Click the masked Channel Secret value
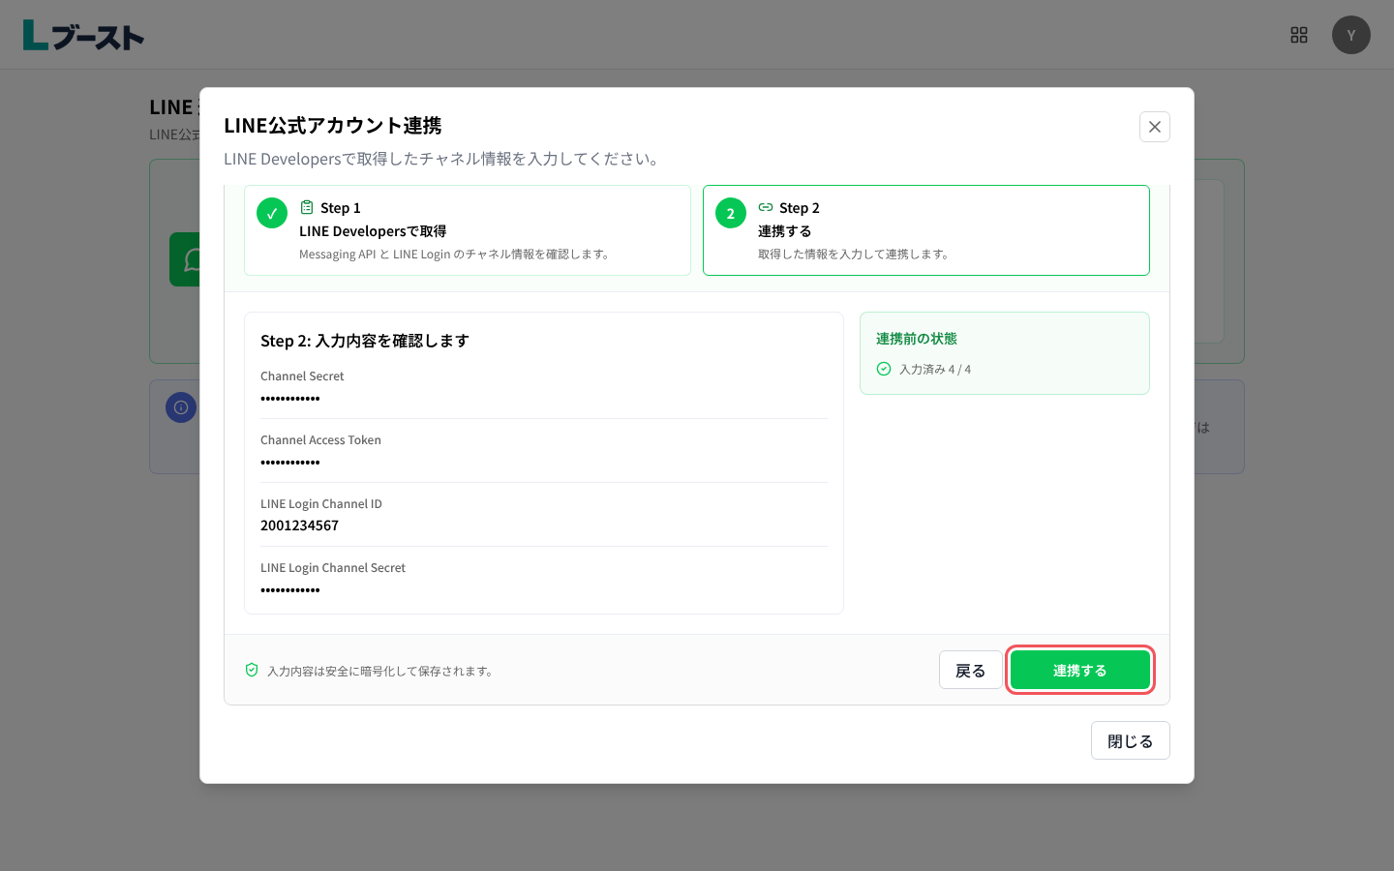 (x=290, y=399)
